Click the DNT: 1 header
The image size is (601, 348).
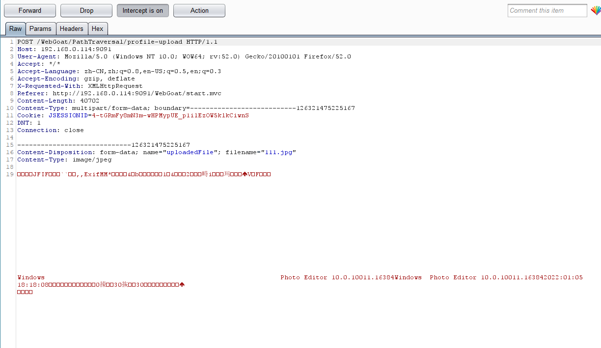[x=29, y=123]
